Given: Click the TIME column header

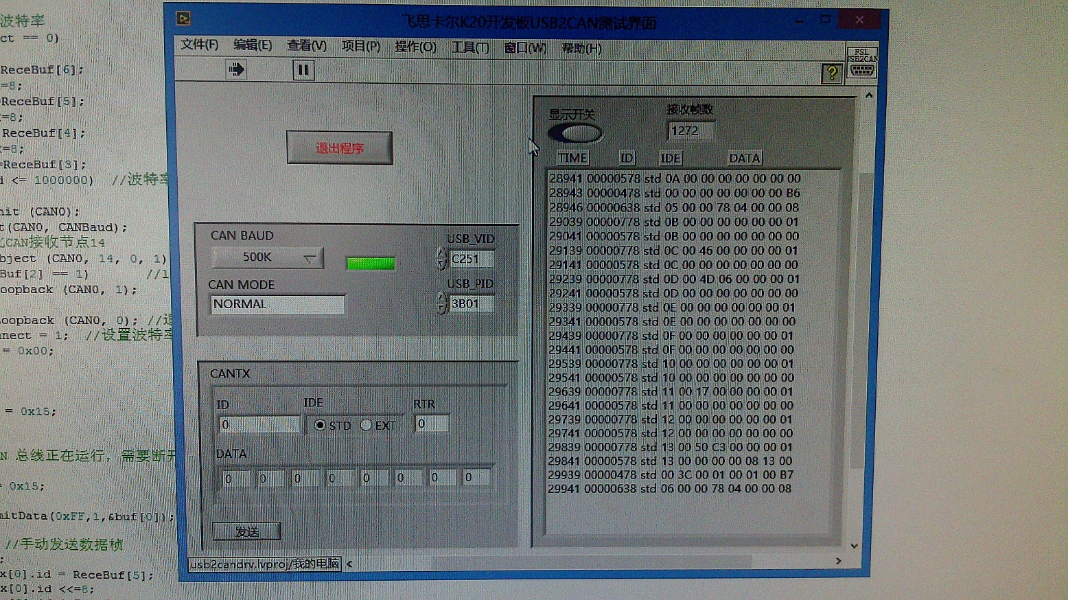Looking at the screenshot, I should pos(572,158).
